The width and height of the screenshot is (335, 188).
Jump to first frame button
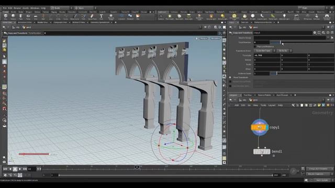5,169
